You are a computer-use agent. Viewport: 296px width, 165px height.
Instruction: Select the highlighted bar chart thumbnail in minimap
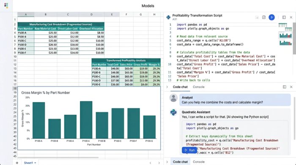[x=285, y=35]
